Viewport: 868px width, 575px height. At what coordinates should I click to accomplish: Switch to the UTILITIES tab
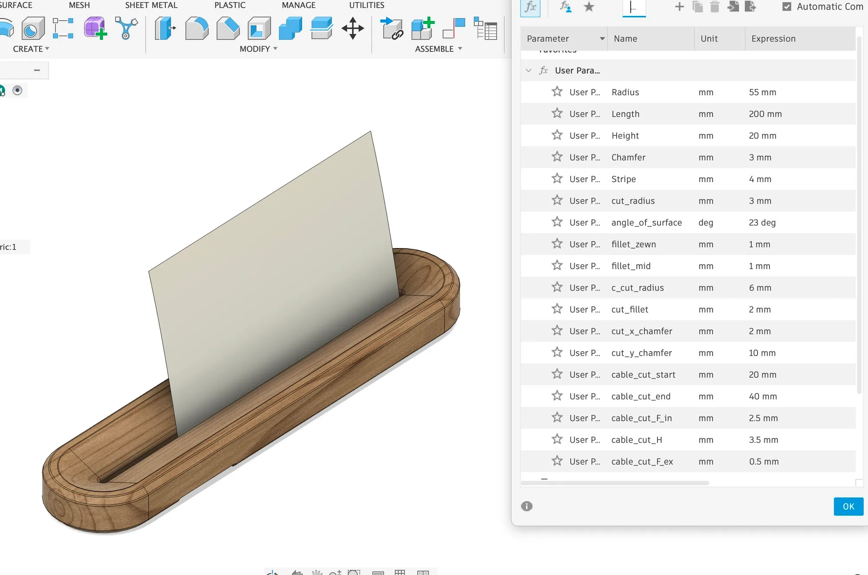coord(367,5)
